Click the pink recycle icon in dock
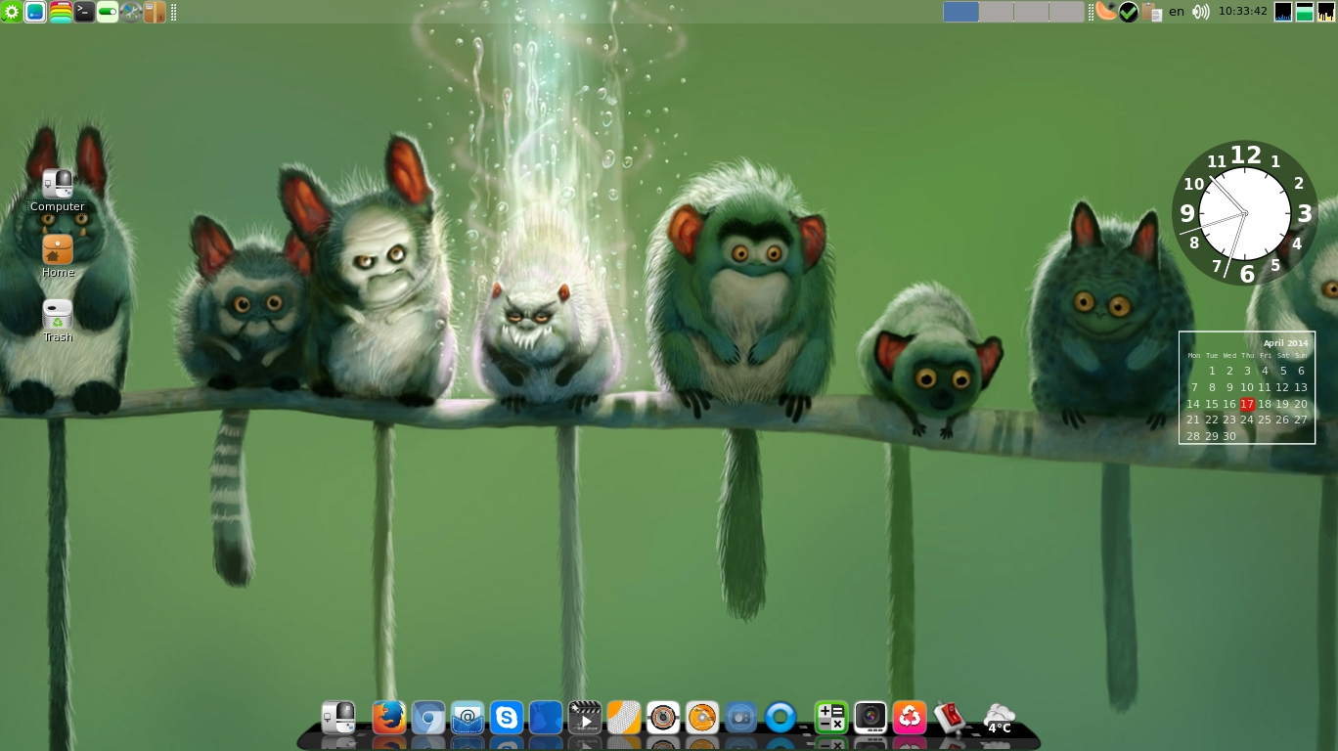The height and width of the screenshot is (751, 1338). 910,718
